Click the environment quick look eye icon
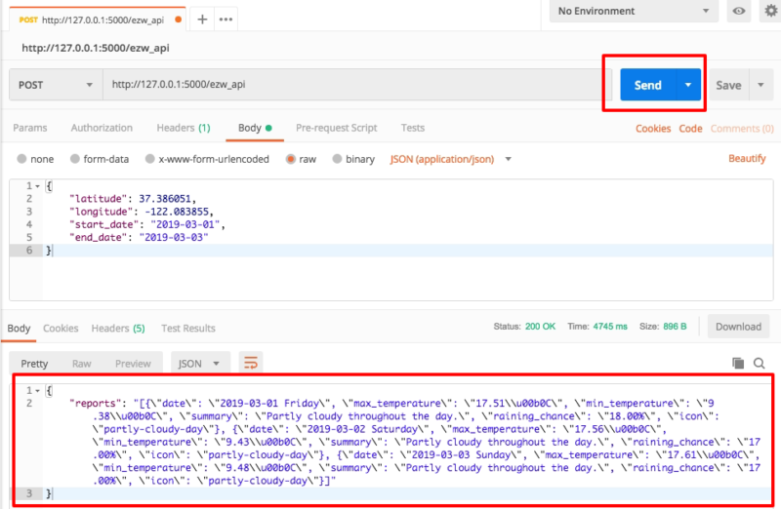 coord(739,11)
